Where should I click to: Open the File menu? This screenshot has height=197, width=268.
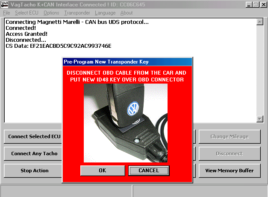6,13
